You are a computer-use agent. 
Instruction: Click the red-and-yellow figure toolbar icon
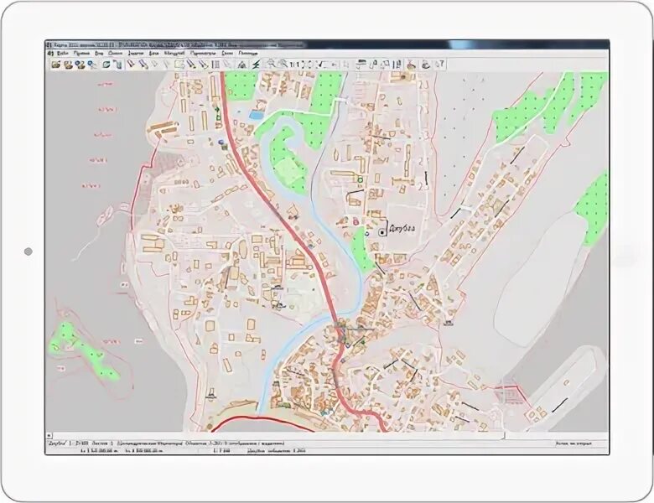pyautogui.click(x=411, y=65)
